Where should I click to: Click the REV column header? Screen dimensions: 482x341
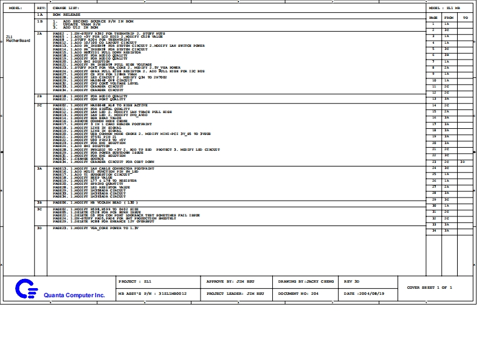point(41,8)
